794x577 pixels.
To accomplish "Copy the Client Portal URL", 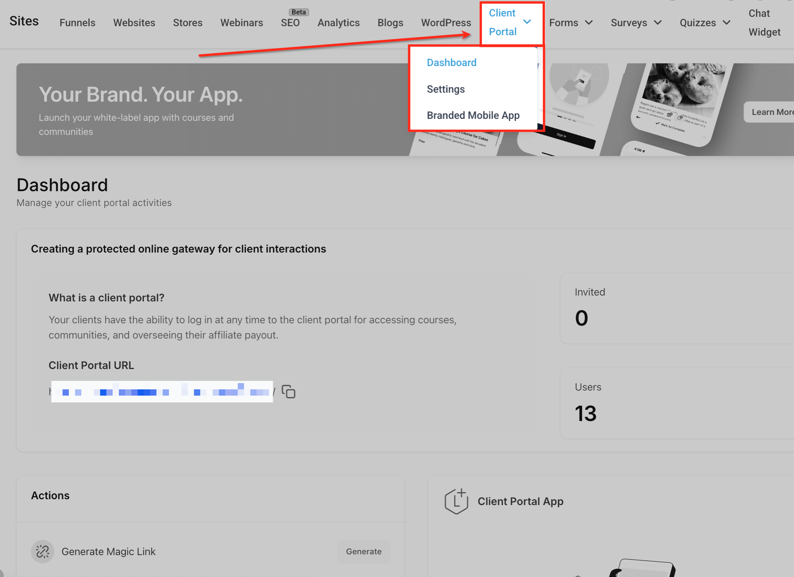I will (289, 392).
